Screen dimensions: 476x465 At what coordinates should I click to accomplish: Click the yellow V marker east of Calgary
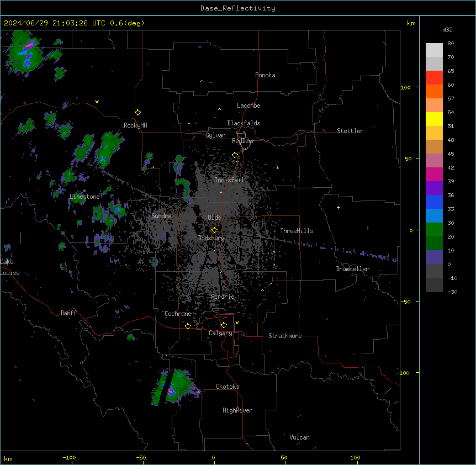tap(237, 323)
